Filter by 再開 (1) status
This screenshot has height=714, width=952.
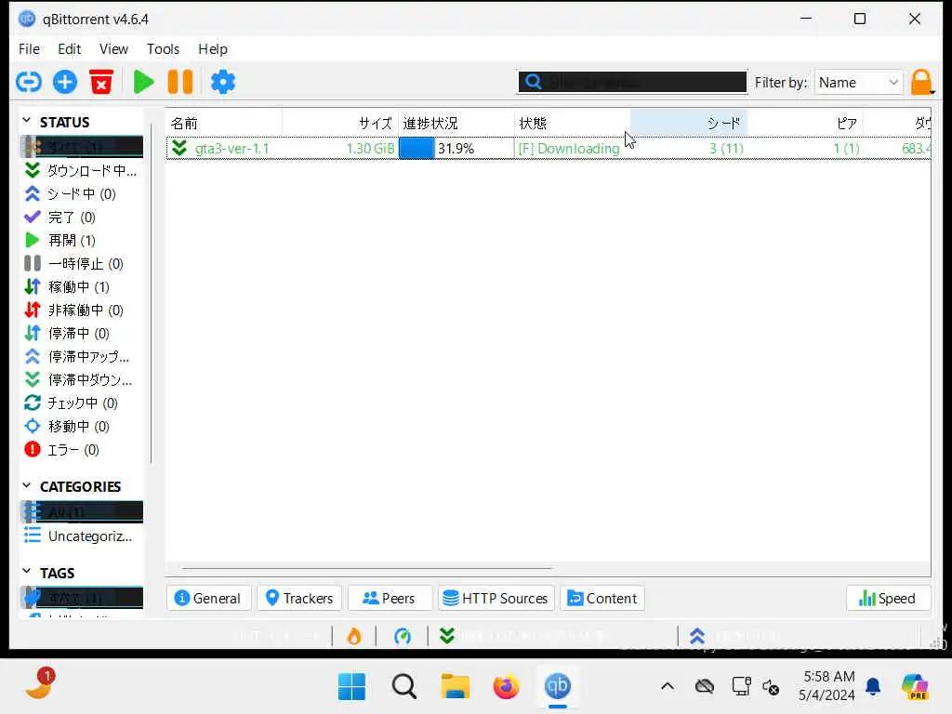click(x=82, y=241)
